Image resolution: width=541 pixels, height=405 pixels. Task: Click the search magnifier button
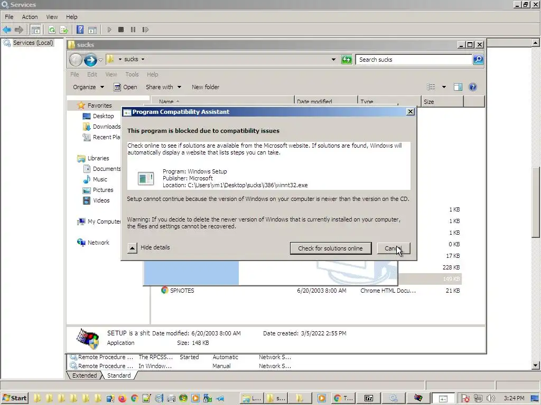478,60
